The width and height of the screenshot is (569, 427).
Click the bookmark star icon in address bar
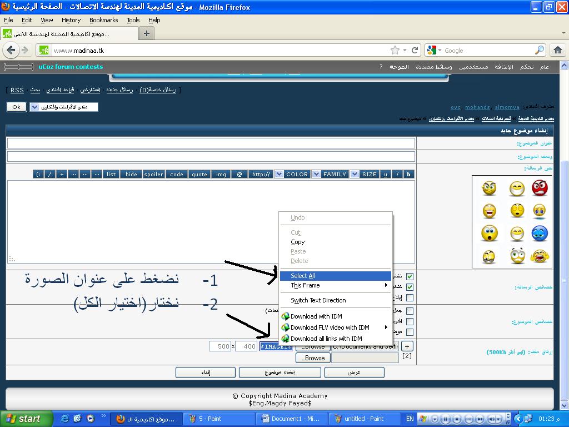coord(395,50)
